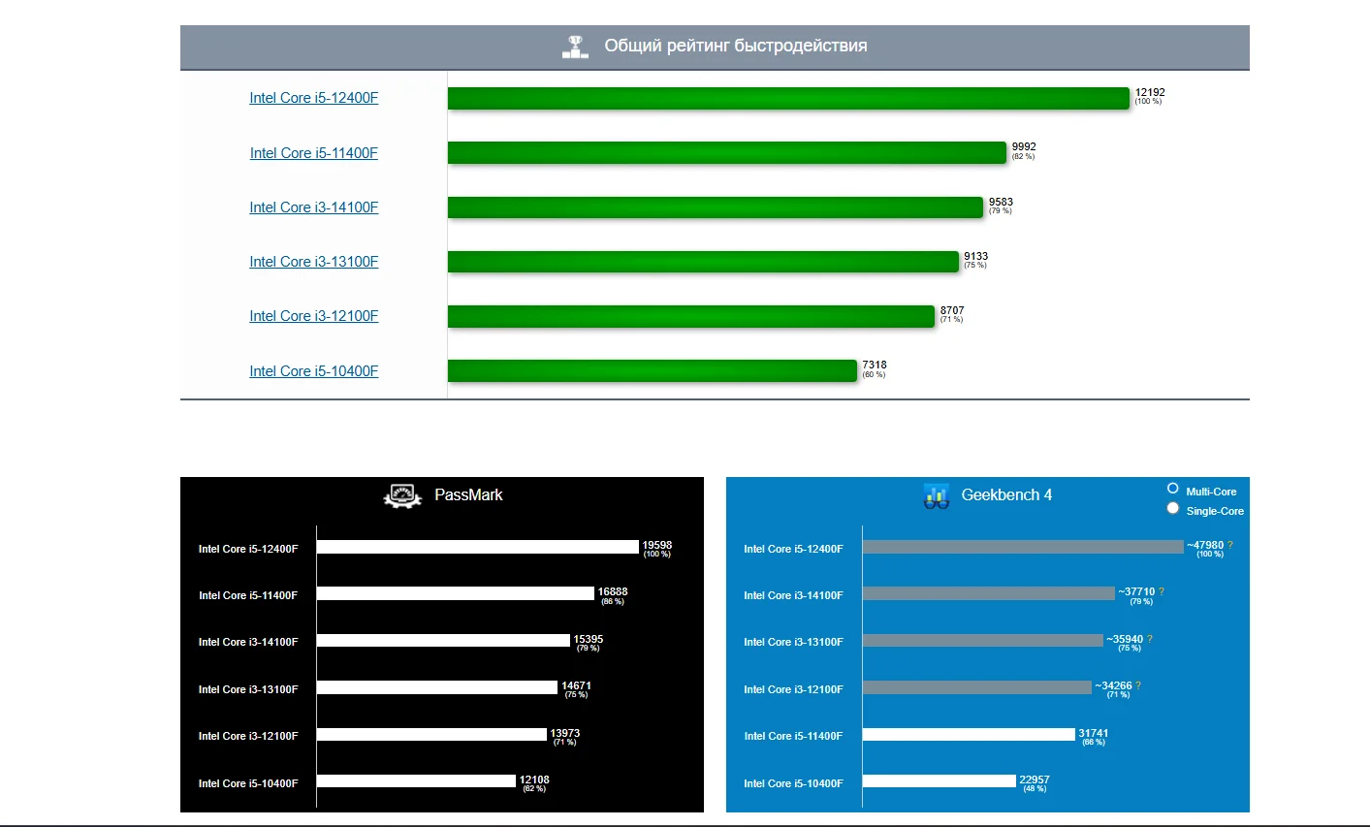Image resolution: width=1370 pixels, height=827 pixels.
Task: Click the 9583 overall score value
Action: point(1001,203)
